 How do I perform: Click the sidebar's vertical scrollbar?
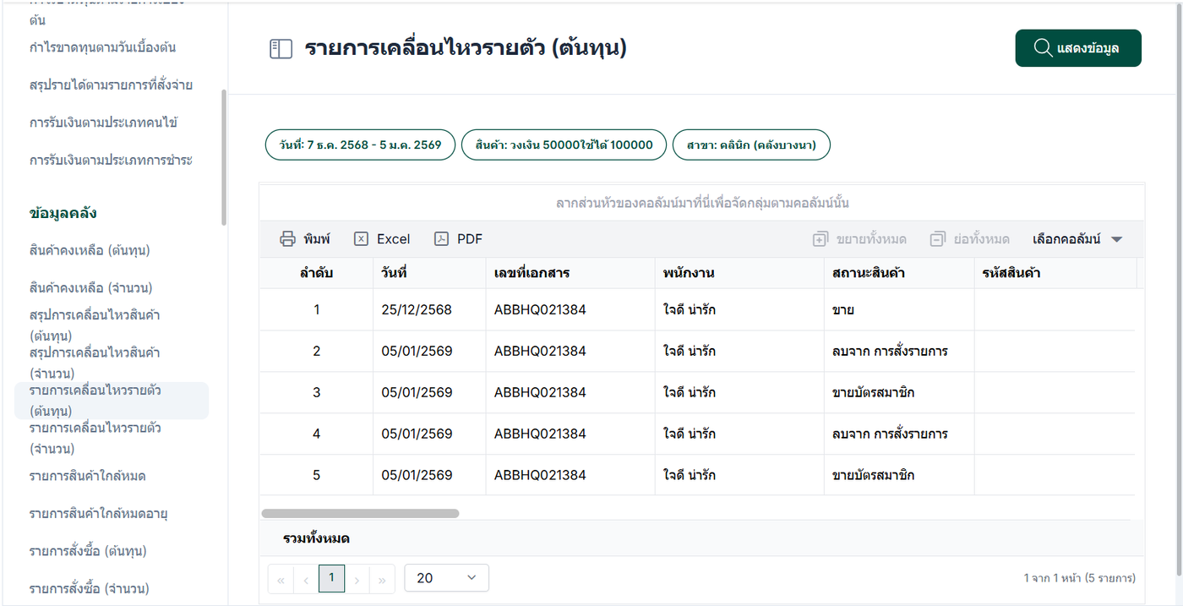tap(224, 157)
